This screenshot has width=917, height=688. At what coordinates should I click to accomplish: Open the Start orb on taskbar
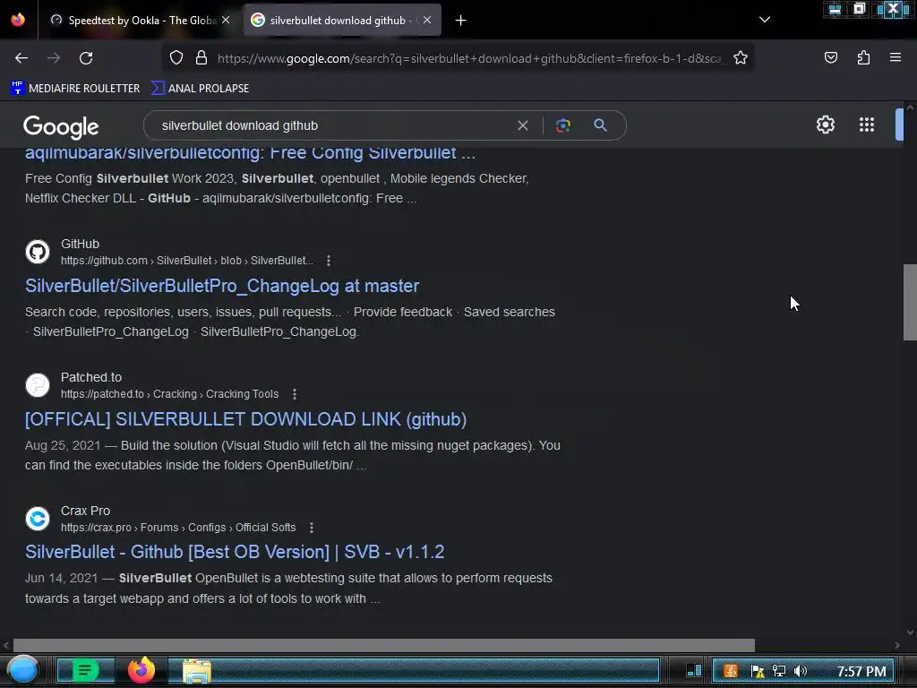pos(23,670)
